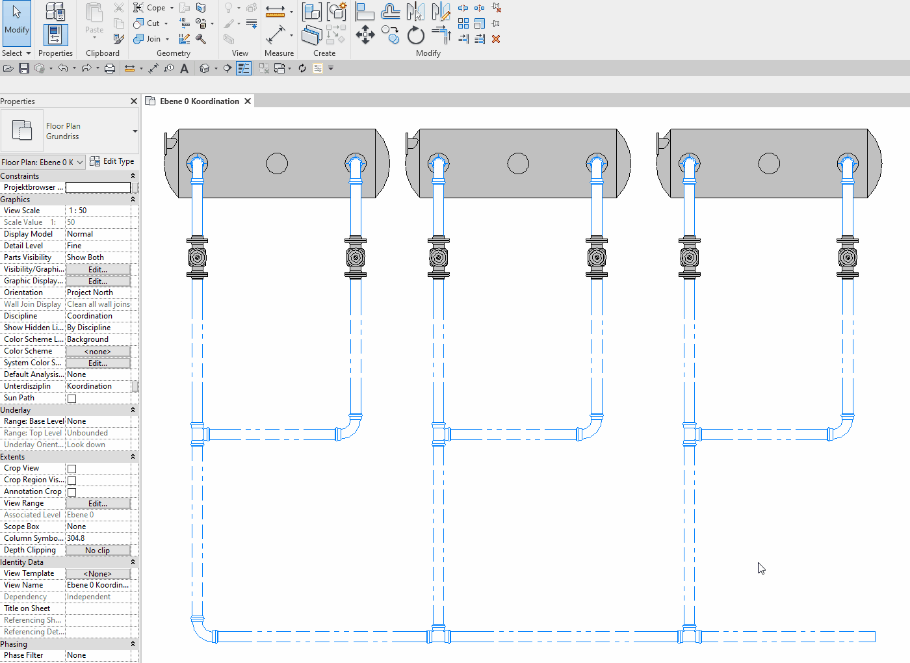Select the Rotate tool
910x663 pixels.
point(415,34)
